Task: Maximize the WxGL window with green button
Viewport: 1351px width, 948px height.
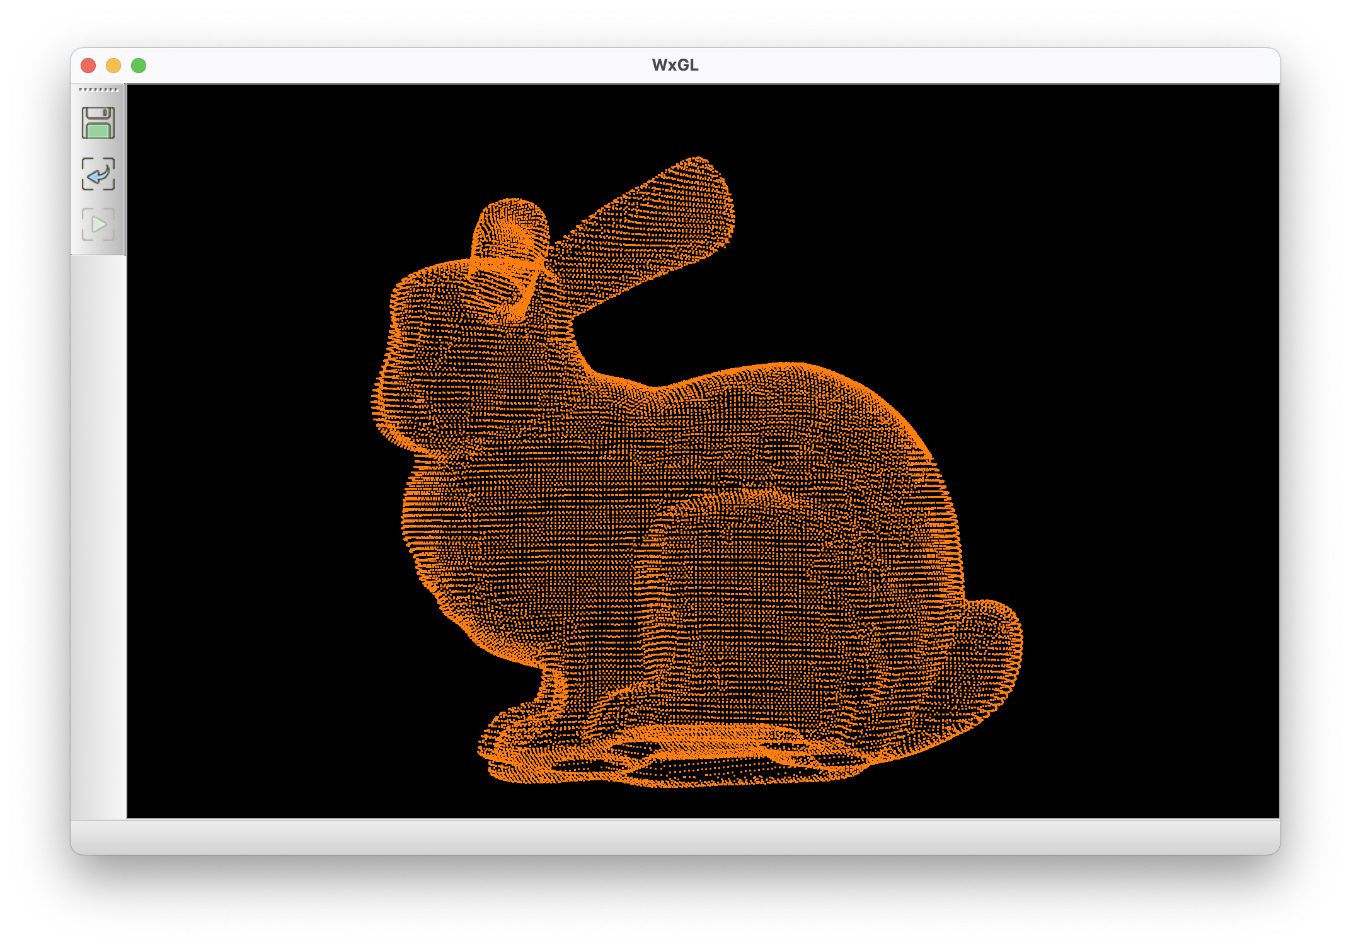Action: click(139, 66)
